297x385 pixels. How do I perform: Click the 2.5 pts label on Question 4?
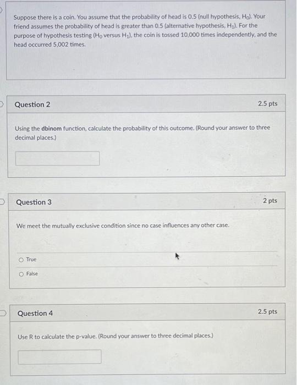267,312
